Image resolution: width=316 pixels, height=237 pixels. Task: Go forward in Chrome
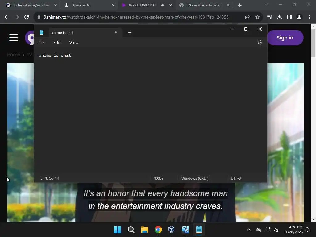[17, 17]
